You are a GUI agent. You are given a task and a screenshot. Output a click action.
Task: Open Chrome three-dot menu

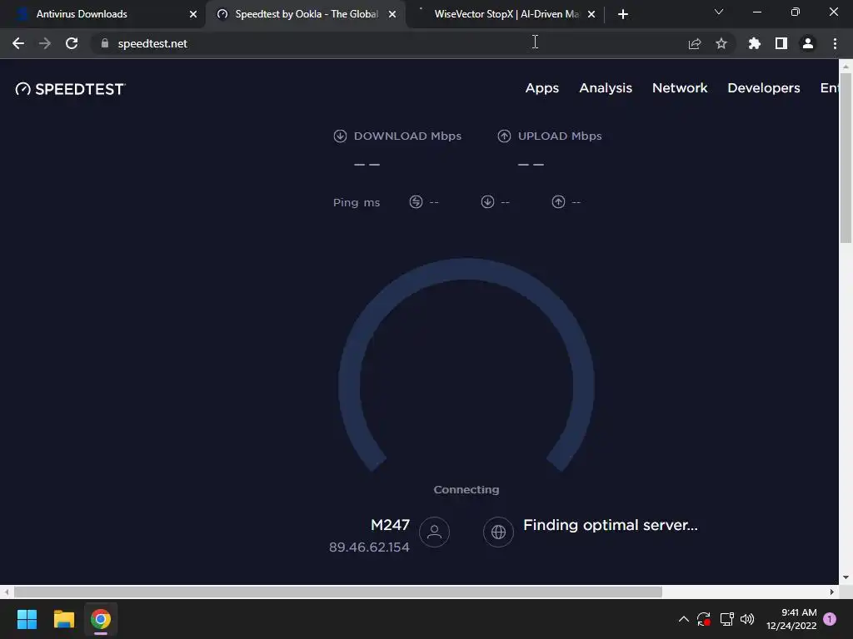click(835, 43)
